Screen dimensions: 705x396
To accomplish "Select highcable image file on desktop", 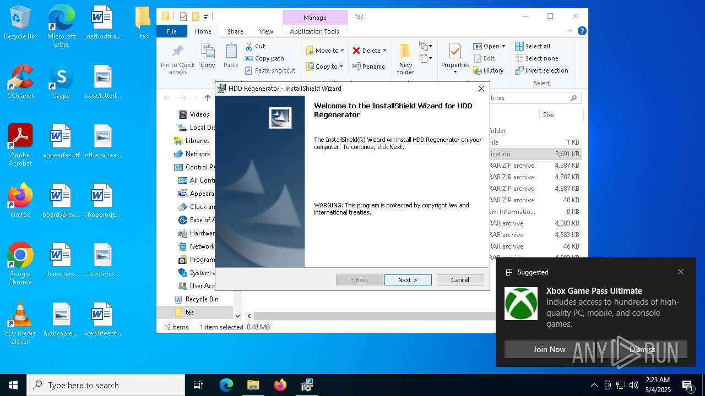I will point(61,320).
